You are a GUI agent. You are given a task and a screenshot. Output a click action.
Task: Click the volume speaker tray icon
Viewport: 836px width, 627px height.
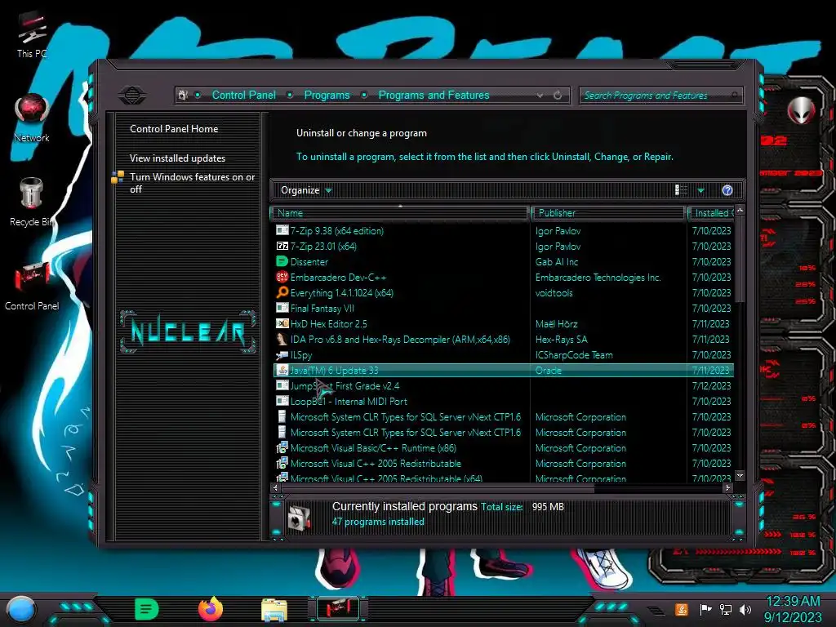pyautogui.click(x=745, y=609)
